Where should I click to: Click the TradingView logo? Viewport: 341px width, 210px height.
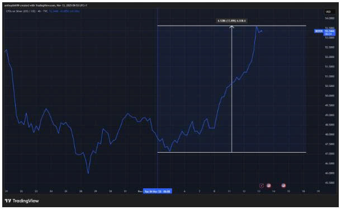click(22, 201)
